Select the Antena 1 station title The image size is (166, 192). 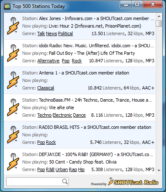pyautogui.click(x=84, y=73)
